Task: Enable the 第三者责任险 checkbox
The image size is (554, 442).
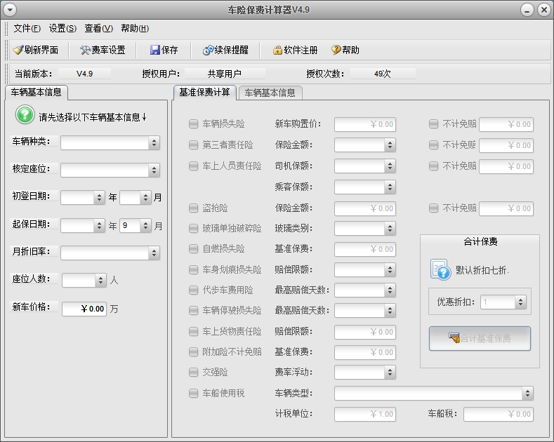Action: point(193,145)
